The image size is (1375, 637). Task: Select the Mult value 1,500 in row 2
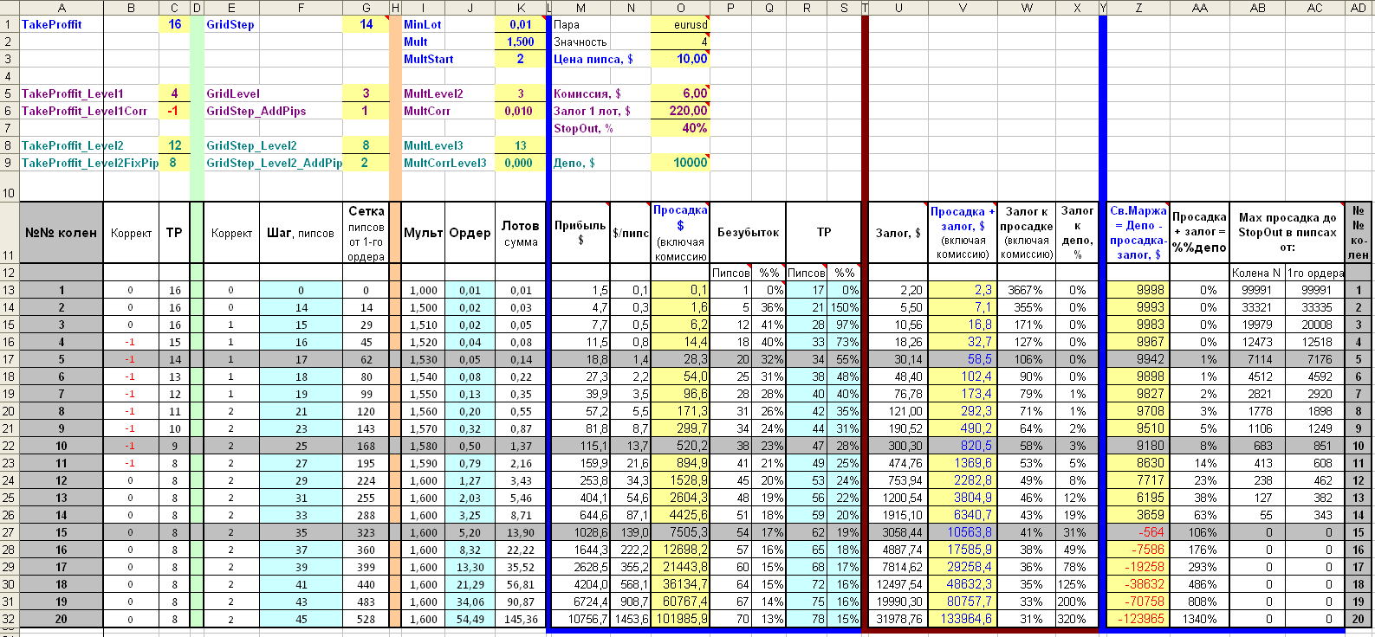(520, 42)
